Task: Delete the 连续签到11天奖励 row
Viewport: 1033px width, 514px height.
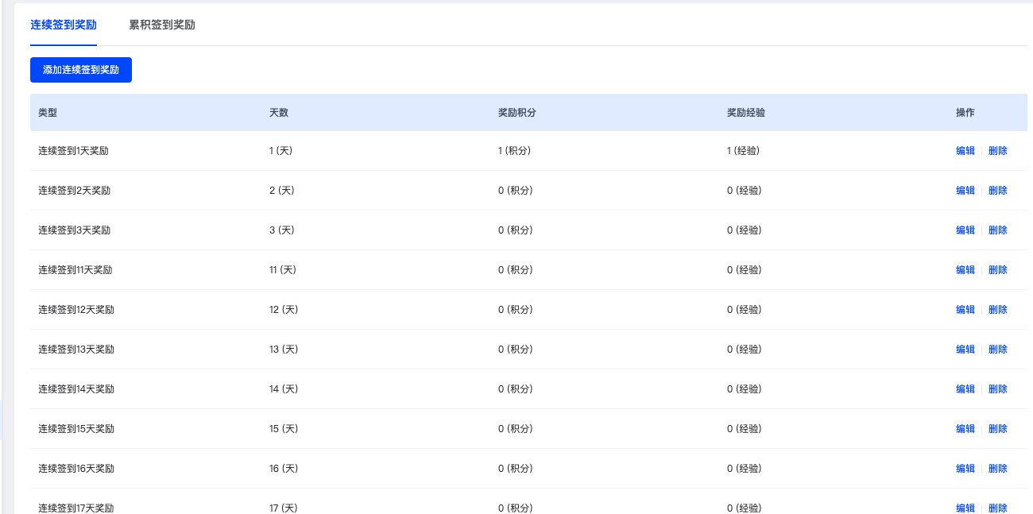Action: coord(998,270)
